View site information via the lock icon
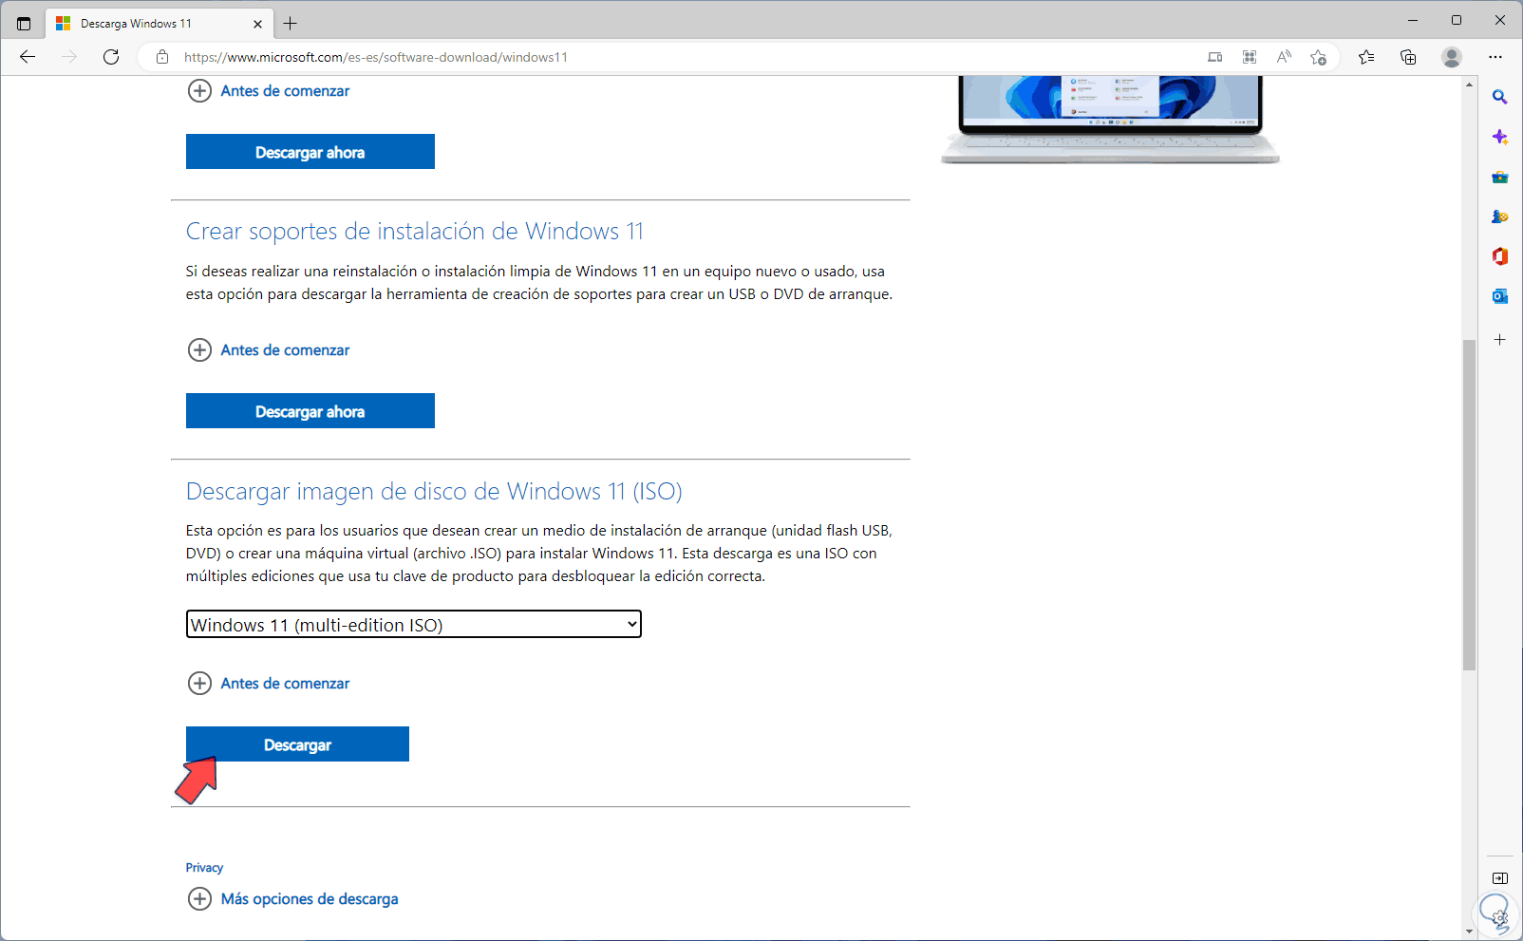Image resolution: width=1523 pixels, height=941 pixels. click(162, 57)
